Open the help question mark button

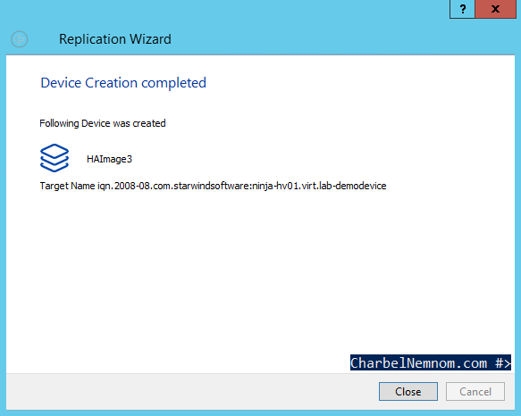[463, 9]
